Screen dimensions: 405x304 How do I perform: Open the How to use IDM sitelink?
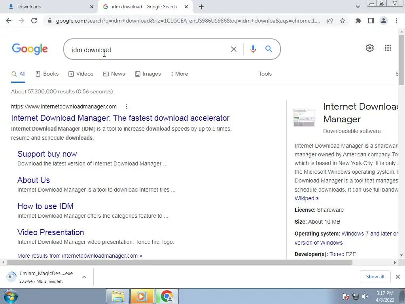(45, 206)
